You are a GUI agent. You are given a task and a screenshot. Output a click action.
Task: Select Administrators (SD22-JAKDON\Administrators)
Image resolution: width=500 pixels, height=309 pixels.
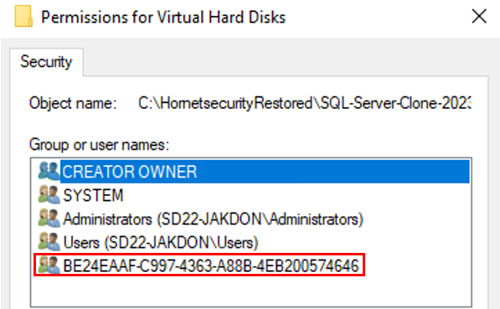(214, 219)
